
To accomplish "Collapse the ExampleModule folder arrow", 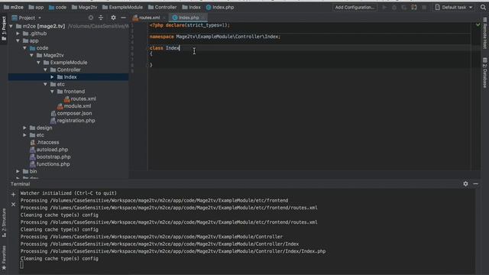I will [39, 63].
